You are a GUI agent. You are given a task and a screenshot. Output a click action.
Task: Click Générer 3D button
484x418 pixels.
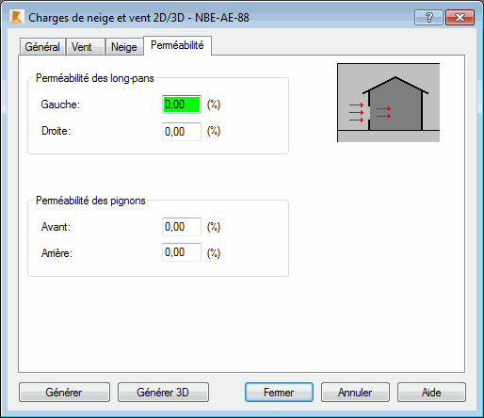tap(163, 393)
